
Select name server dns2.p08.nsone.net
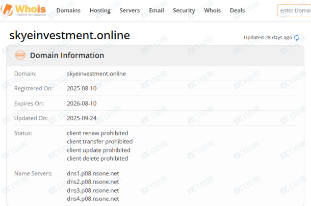coord(93,182)
